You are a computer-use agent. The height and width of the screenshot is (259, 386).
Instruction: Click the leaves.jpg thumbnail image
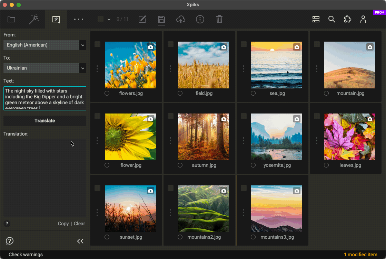[349, 137]
